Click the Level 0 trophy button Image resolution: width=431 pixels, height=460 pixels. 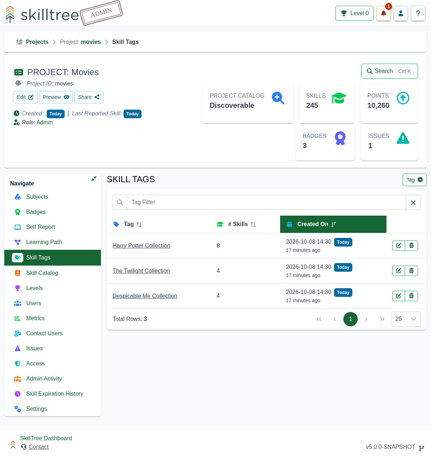354,13
